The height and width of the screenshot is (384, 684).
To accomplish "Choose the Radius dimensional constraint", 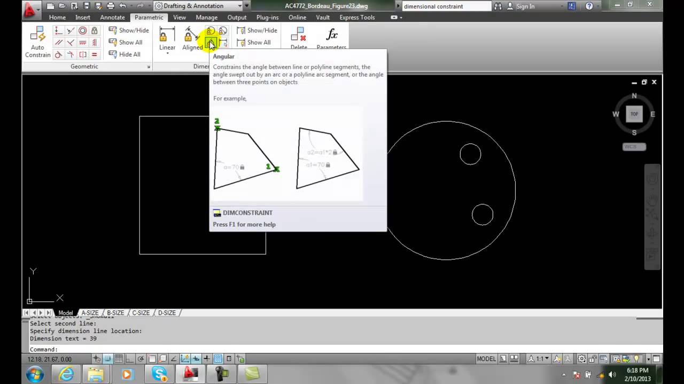I will pos(211,31).
